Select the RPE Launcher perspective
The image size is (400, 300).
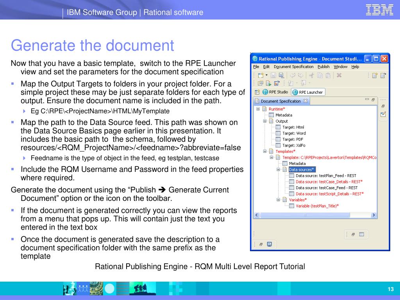click(308, 92)
